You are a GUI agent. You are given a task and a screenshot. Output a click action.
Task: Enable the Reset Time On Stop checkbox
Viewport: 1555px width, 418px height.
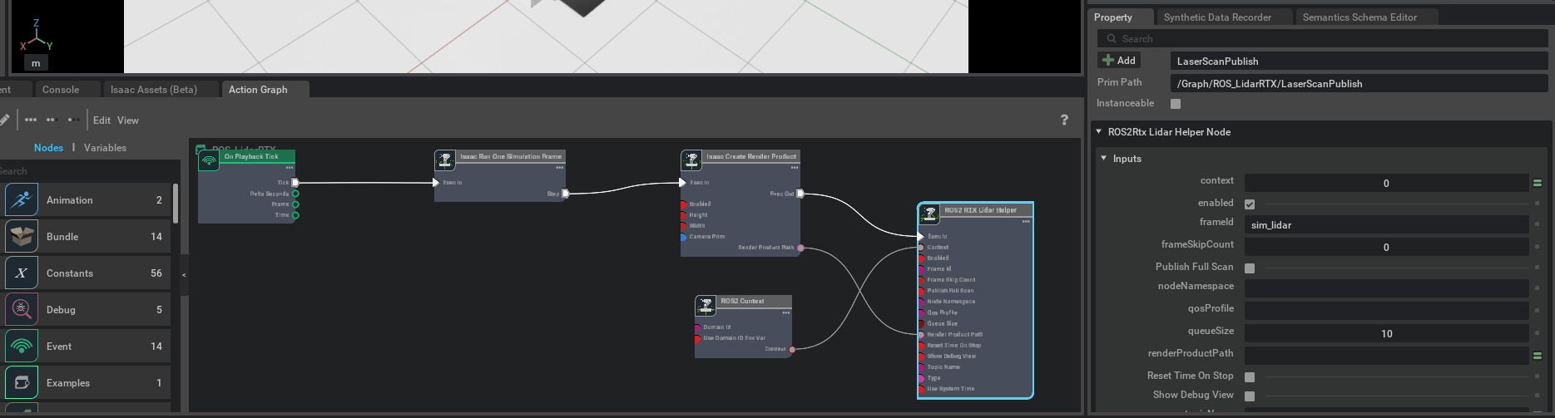[1250, 376]
